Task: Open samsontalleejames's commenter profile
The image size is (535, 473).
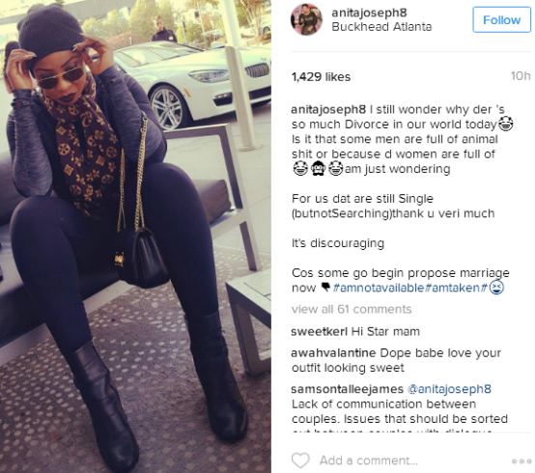Action: [x=347, y=389]
